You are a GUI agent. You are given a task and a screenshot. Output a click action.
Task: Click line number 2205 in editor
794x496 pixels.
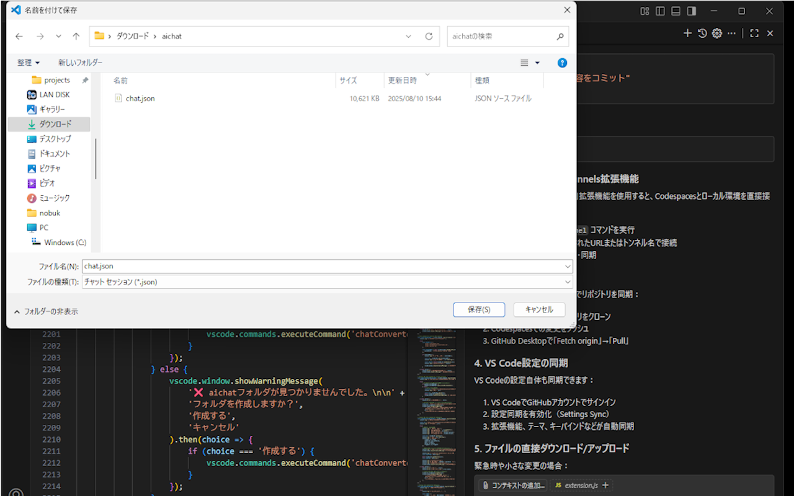click(x=51, y=381)
